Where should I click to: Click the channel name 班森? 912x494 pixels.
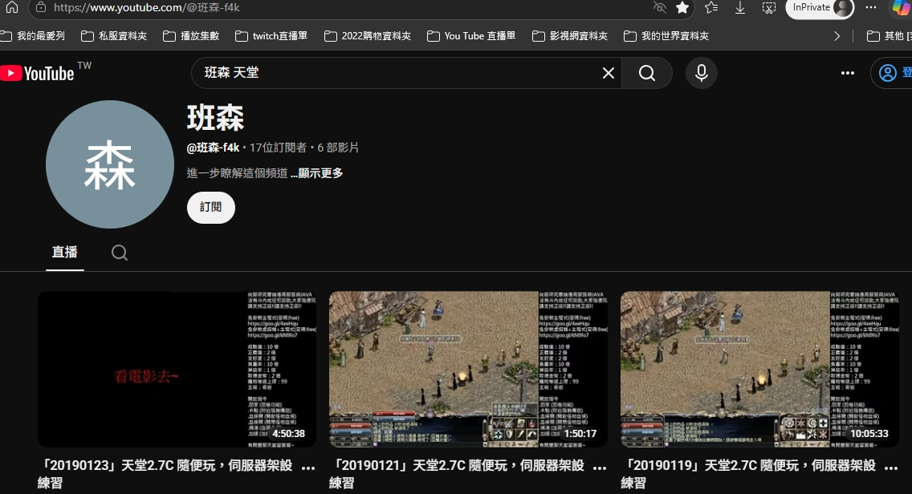click(x=215, y=118)
